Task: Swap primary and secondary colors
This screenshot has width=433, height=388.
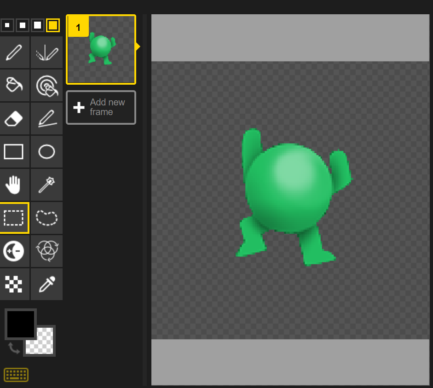Action: [13, 348]
